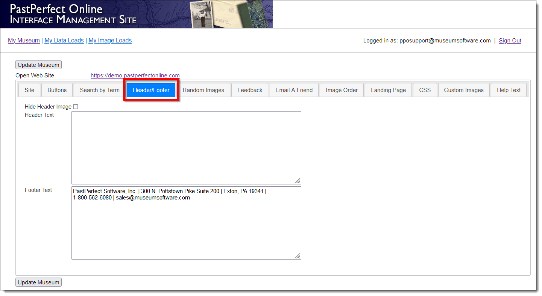Viewport: 542px width, 296px height.
Task: Open the My Image Loads link
Action: pos(110,41)
